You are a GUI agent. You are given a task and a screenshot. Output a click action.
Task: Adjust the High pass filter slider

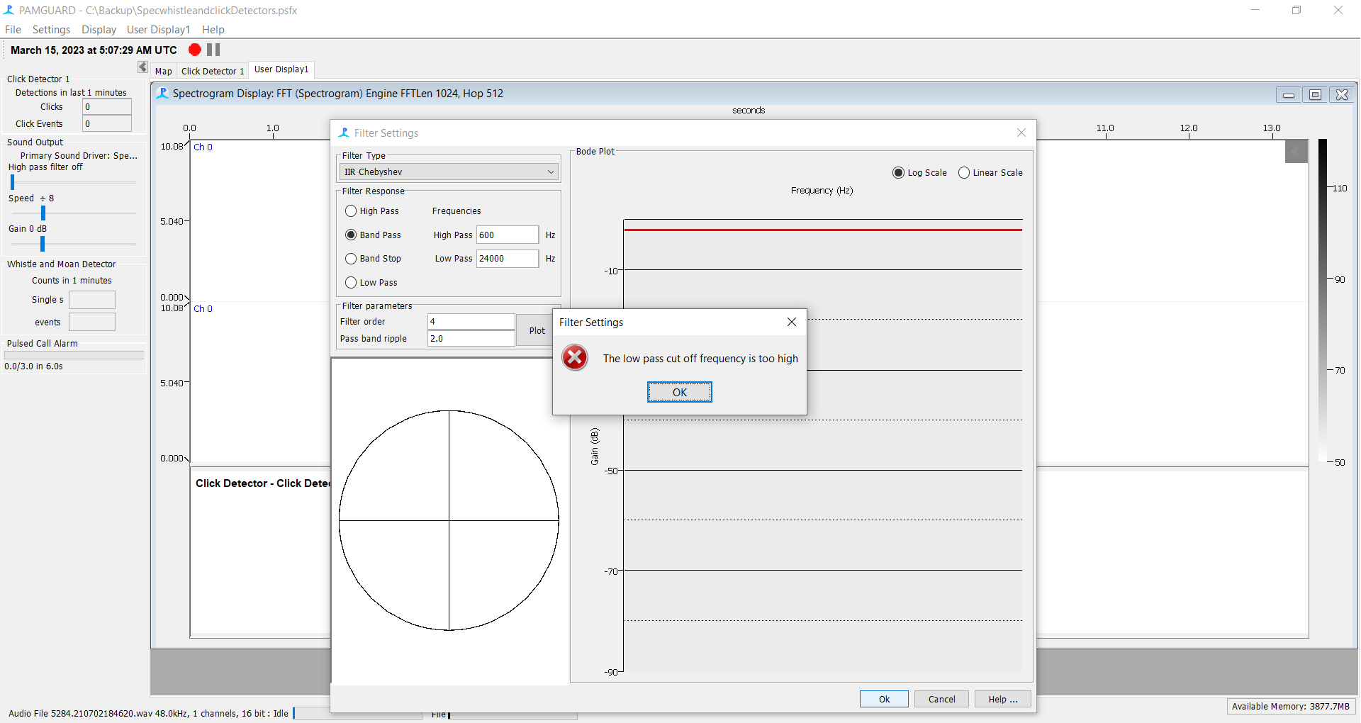pos(12,182)
